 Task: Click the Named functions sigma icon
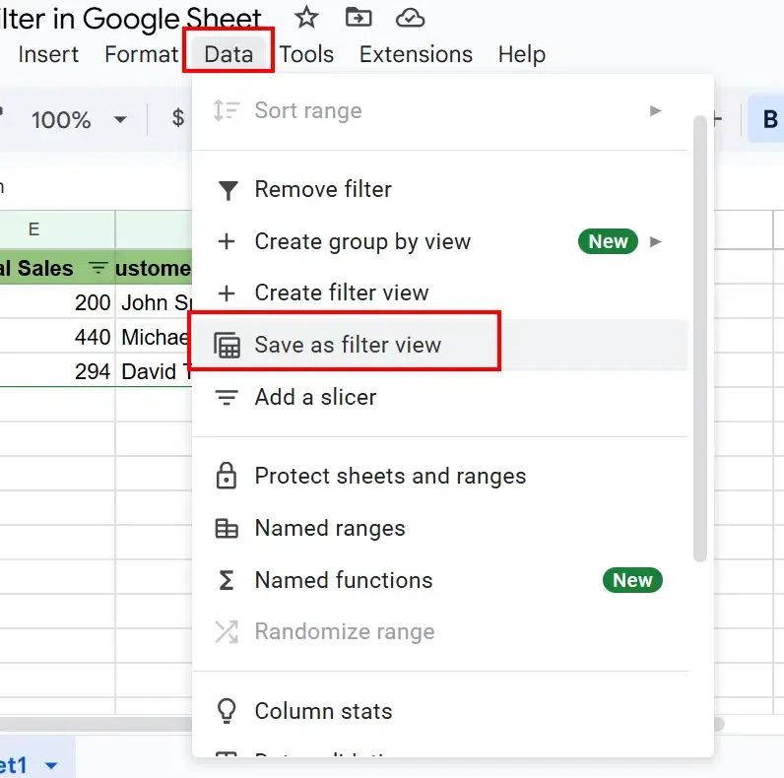click(228, 581)
